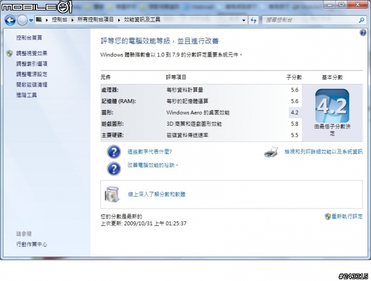The image size is (371, 281).
Task: Click the highlighted 4.2 subscore cell
Action: pyautogui.click(x=295, y=112)
